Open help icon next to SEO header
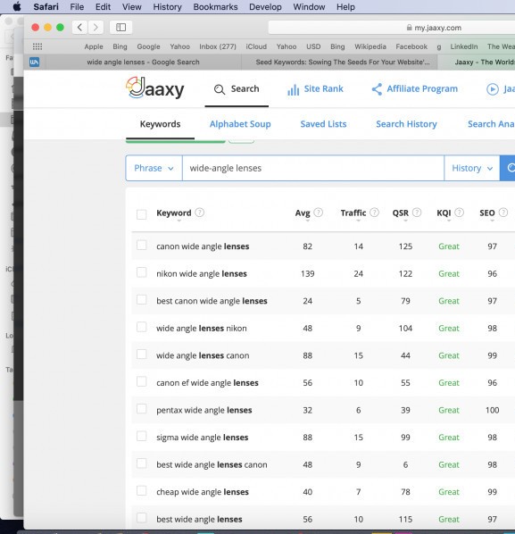The width and height of the screenshot is (515, 534). click(x=503, y=213)
